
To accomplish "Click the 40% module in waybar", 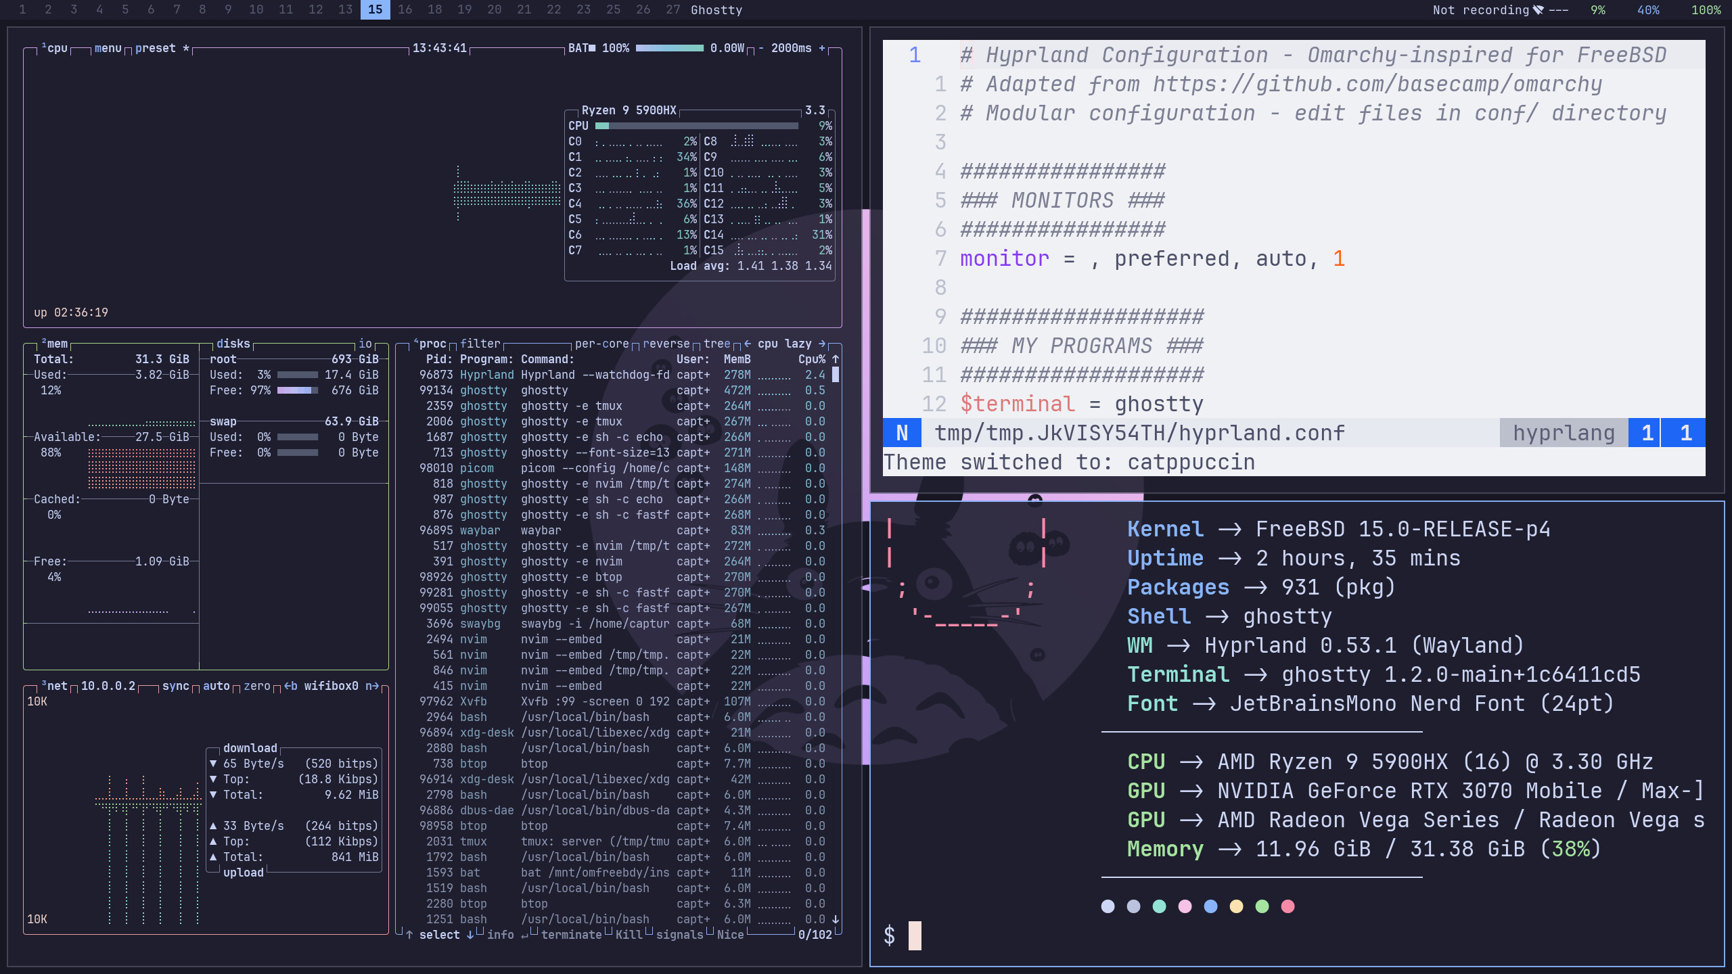I will [x=1648, y=10].
